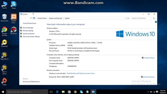Select the WORKGROUP value
Image resolution: width=167 pixels, height=94 pixels.
72,66
